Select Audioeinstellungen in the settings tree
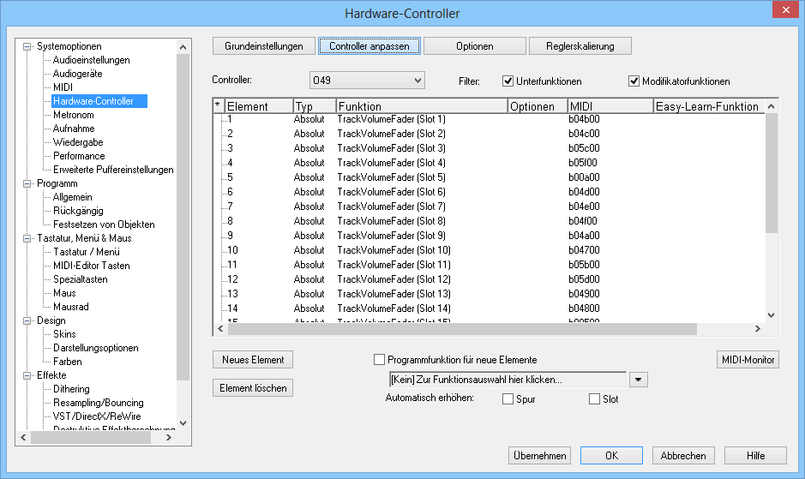Image resolution: width=805 pixels, height=479 pixels. 91,60
